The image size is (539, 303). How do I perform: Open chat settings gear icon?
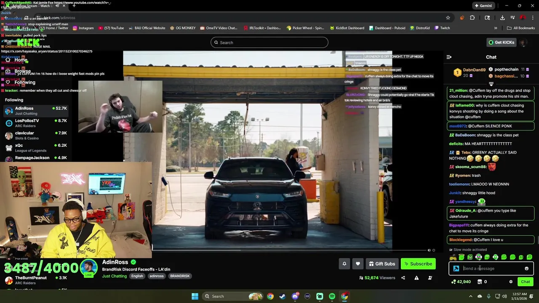[511, 282]
